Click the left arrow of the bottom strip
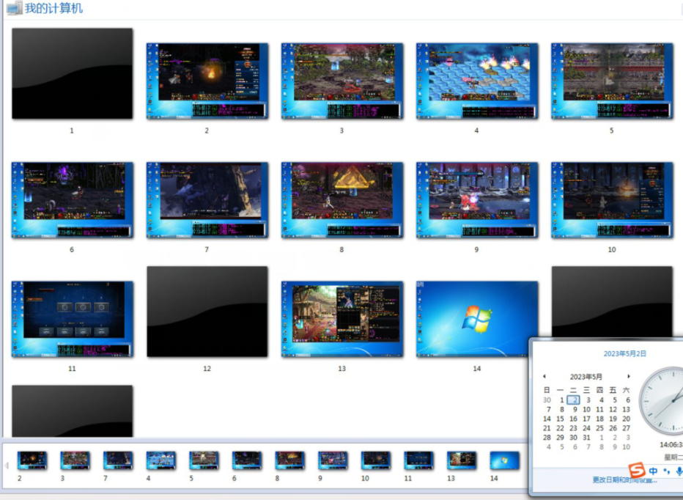Image resolution: width=683 pixels, height=500 pixels. point(7,465)
